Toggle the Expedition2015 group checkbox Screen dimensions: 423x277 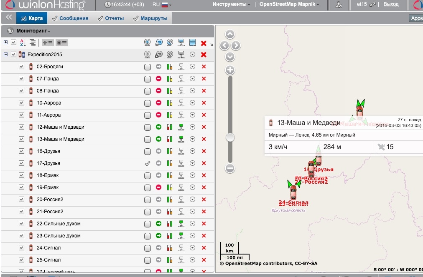pyautogui.click(x=14, y=55)
